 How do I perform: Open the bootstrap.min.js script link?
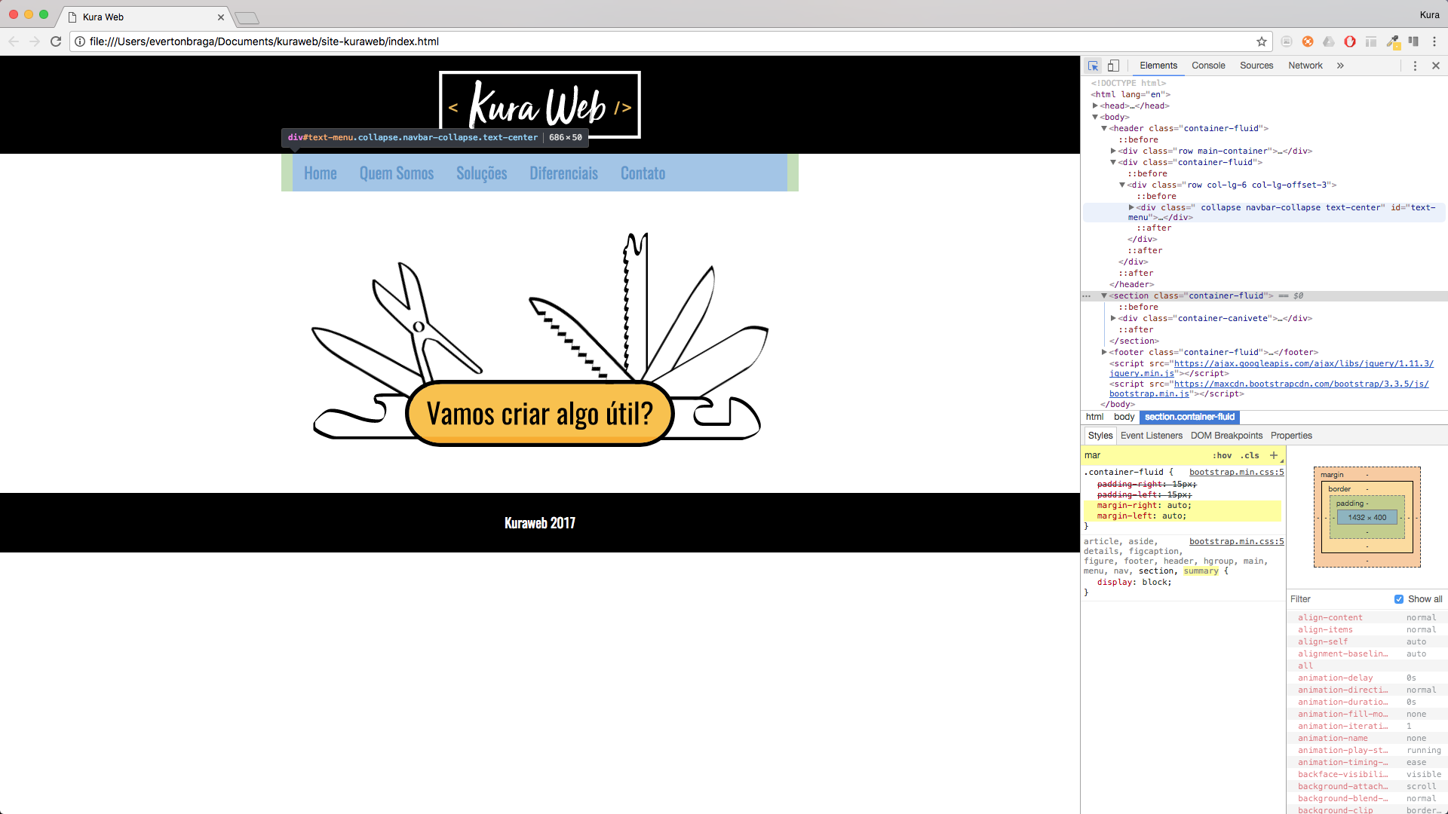1269,389
